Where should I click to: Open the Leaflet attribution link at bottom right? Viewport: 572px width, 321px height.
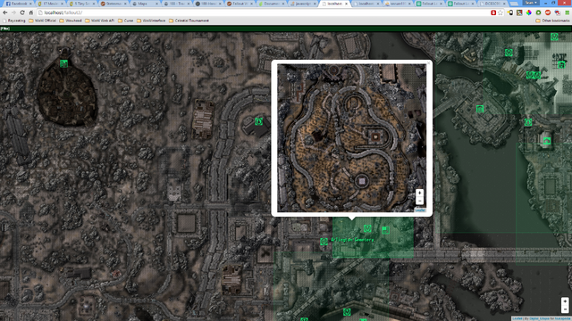pos(517,318)
